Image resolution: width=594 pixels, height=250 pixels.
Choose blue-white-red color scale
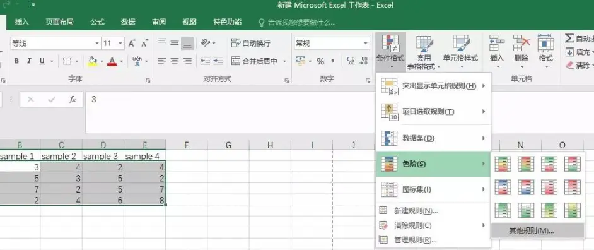[503, 187]
